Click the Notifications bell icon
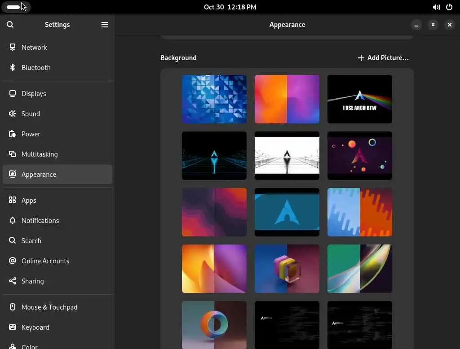 [x=12, y=220]
